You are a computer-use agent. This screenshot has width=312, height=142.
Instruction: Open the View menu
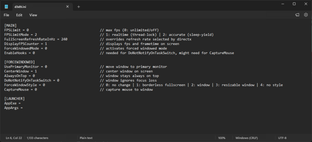[33, 15]
